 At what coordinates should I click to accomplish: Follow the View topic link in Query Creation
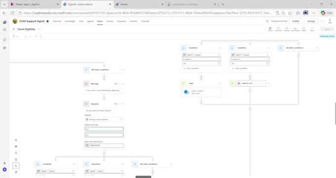click(x=196, y=93)
